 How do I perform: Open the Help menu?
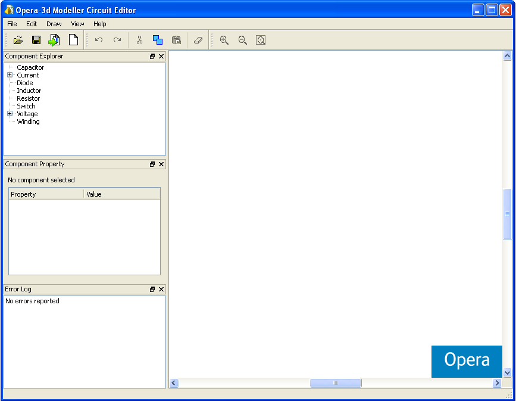pyautogui.click(x=100, y=24)
